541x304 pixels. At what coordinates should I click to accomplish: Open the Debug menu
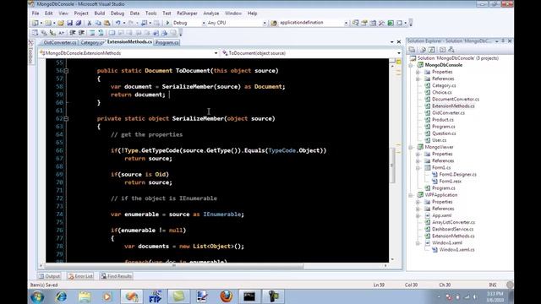[117, 14]
